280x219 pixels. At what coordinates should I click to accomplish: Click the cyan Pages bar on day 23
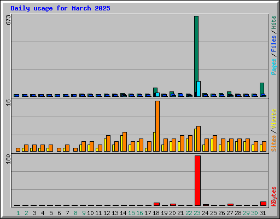point(199,89)
